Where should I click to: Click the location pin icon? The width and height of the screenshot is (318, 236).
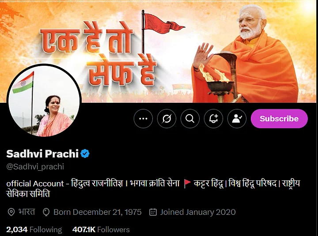[x=11, y=212]
